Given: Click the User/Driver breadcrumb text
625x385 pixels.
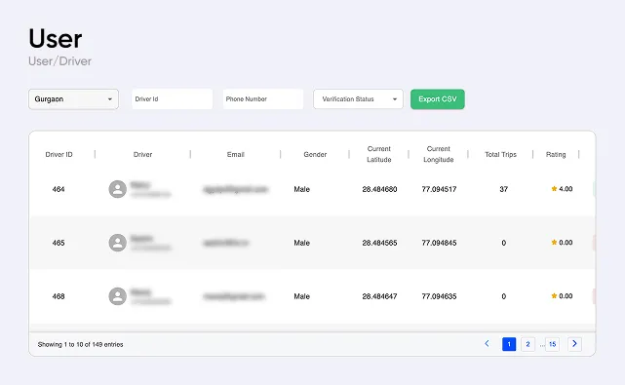Looking at the screenshot, I should coord(59,61).
